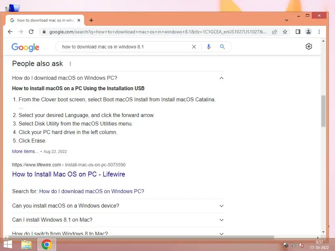Open the desktop computer icon behind Chrome
The height and width of the screenshot is (251, 335).
click(x=12, y=8)
